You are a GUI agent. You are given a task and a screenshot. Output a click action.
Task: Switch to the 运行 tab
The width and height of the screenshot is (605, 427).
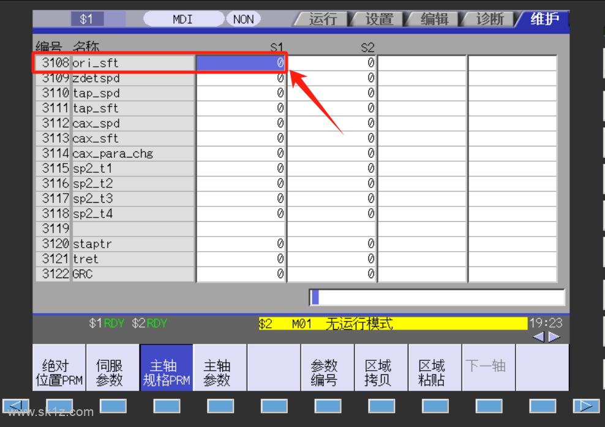coord(323,19)
